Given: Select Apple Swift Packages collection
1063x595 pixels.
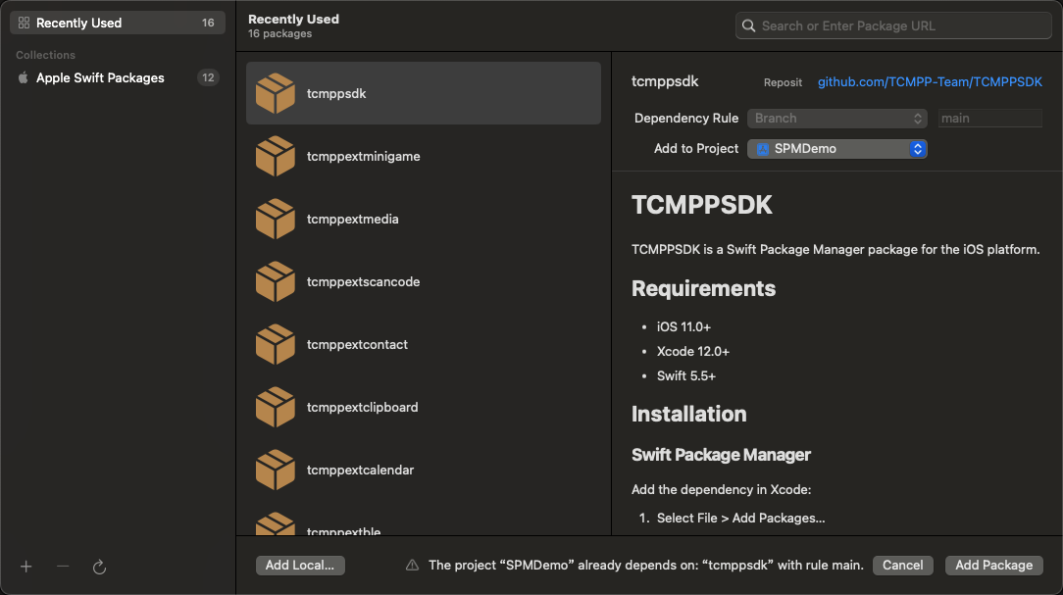Looking at the screenshot, I should pyautogui.click(x=117, y=77).
